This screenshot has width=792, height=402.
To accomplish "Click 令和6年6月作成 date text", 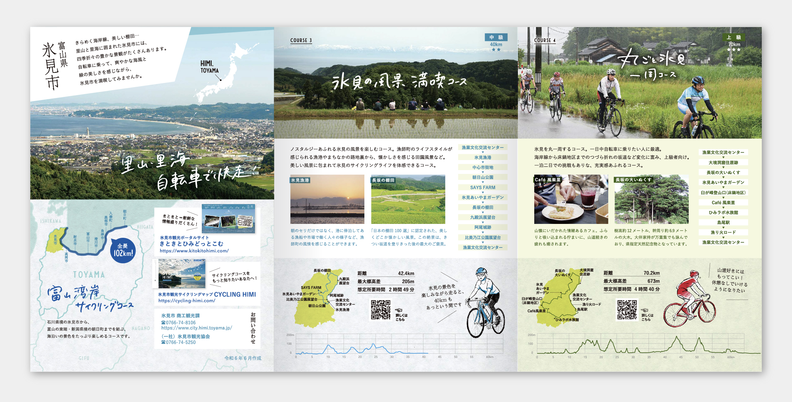I will pyautogui.click(x=243, y=358).
